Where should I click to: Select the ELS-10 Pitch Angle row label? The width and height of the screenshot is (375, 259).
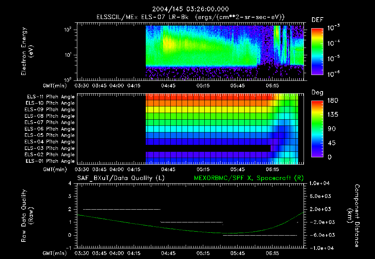[x=50, y=103]
